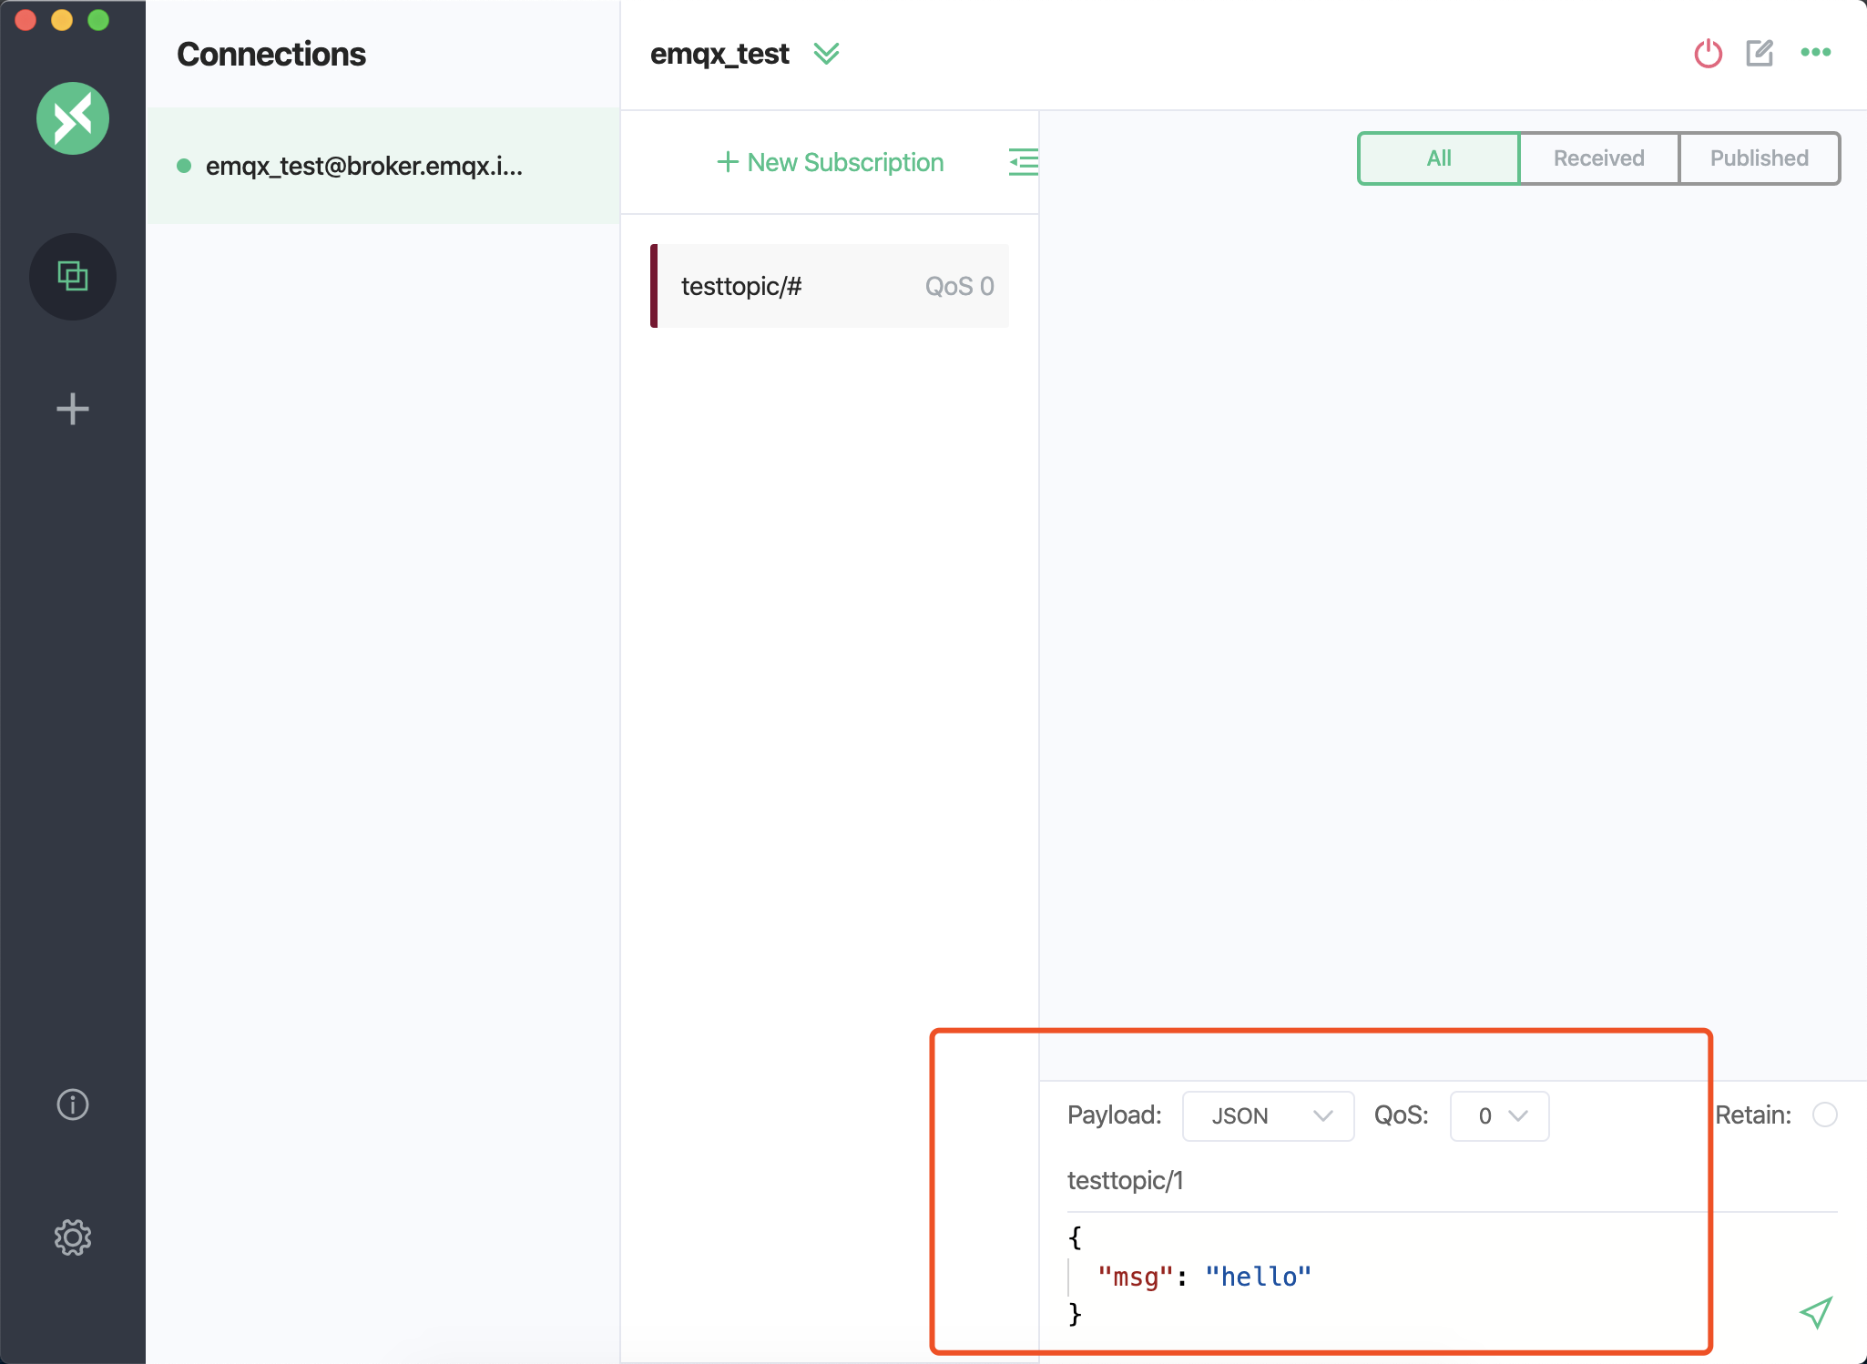Switch to the Received messages tab
The height and width of the screenshot is (1364, 1867).
(x=1598, y=158)
